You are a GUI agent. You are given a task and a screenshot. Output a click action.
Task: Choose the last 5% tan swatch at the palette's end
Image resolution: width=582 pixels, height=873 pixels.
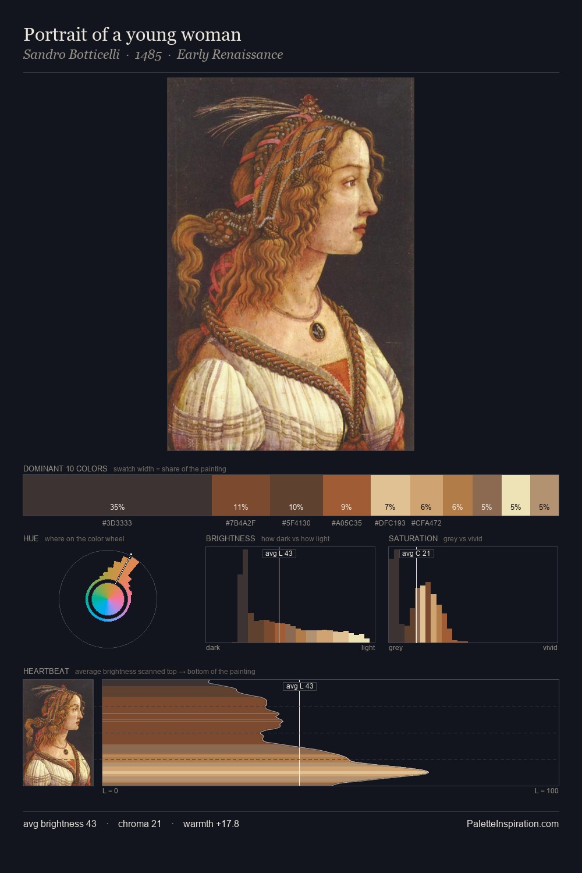coord(544,495)
